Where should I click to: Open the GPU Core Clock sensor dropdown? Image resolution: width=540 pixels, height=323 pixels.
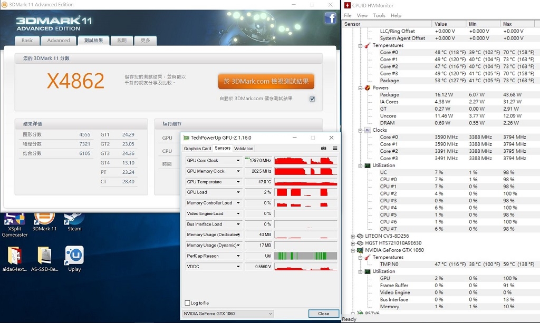coord(238,161)
